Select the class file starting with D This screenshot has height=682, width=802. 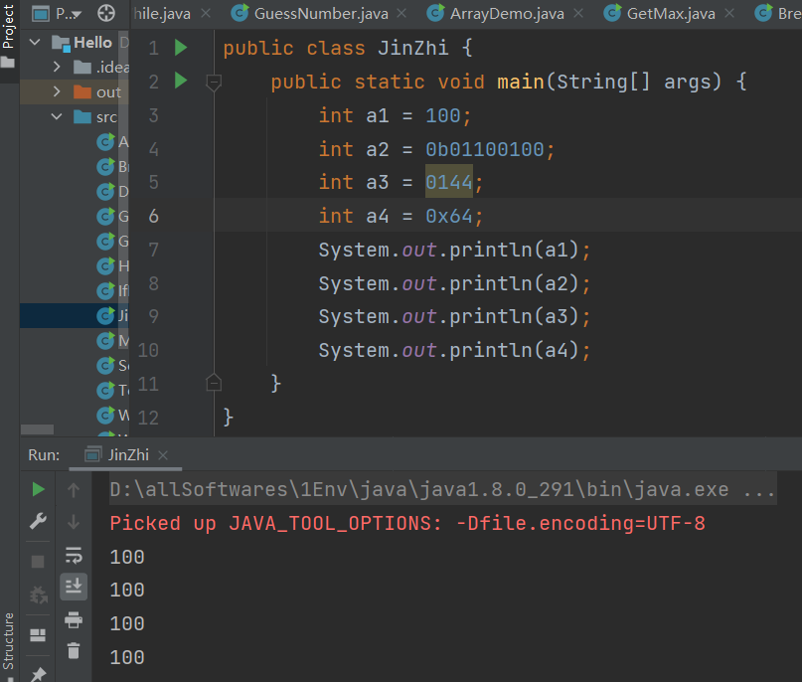[112, 191]
